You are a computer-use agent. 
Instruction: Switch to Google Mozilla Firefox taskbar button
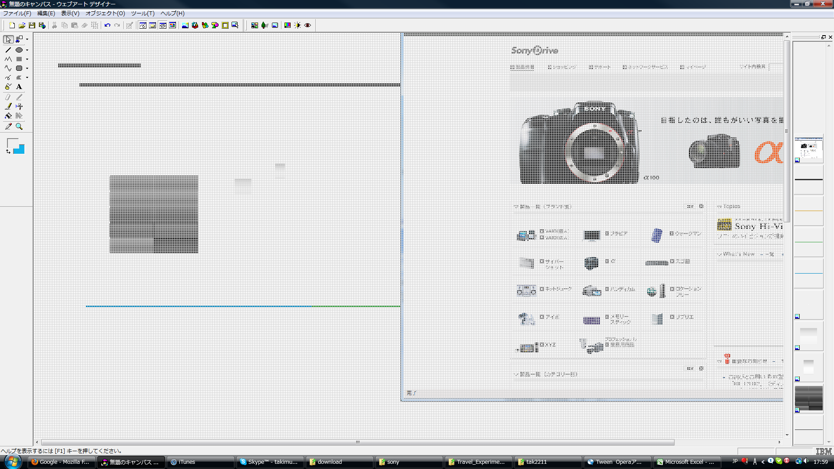pyautogui.click(x=61, y=462)
